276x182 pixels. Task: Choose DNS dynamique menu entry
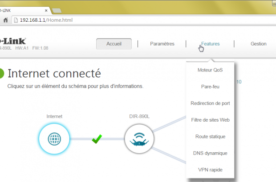[210, 153]
